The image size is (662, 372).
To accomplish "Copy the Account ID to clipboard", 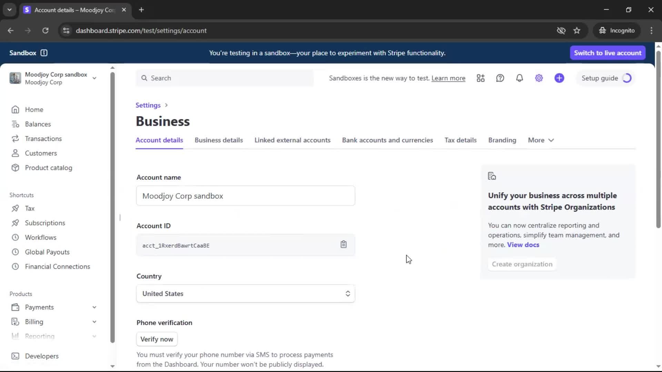I will [343, 245].
